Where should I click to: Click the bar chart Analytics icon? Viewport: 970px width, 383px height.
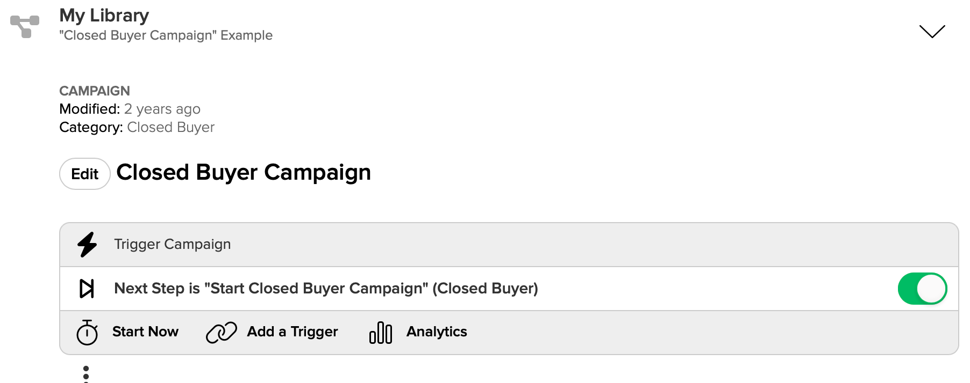381,333
